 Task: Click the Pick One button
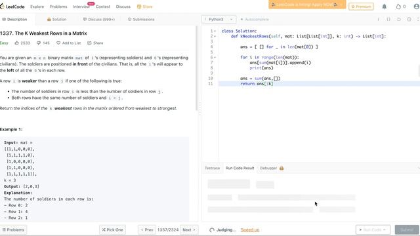pyautogui.click(x=112, y=229)
